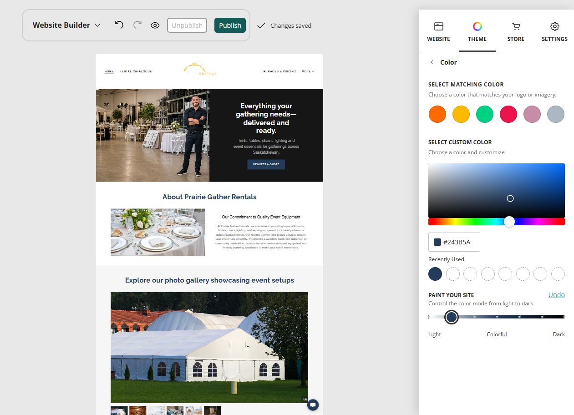Click the hex color input field
574x415 pixels.
(x=454, y=242)
